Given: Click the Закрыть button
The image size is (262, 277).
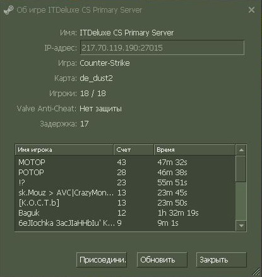Looking at the screenshot, I should coord(221,260).
